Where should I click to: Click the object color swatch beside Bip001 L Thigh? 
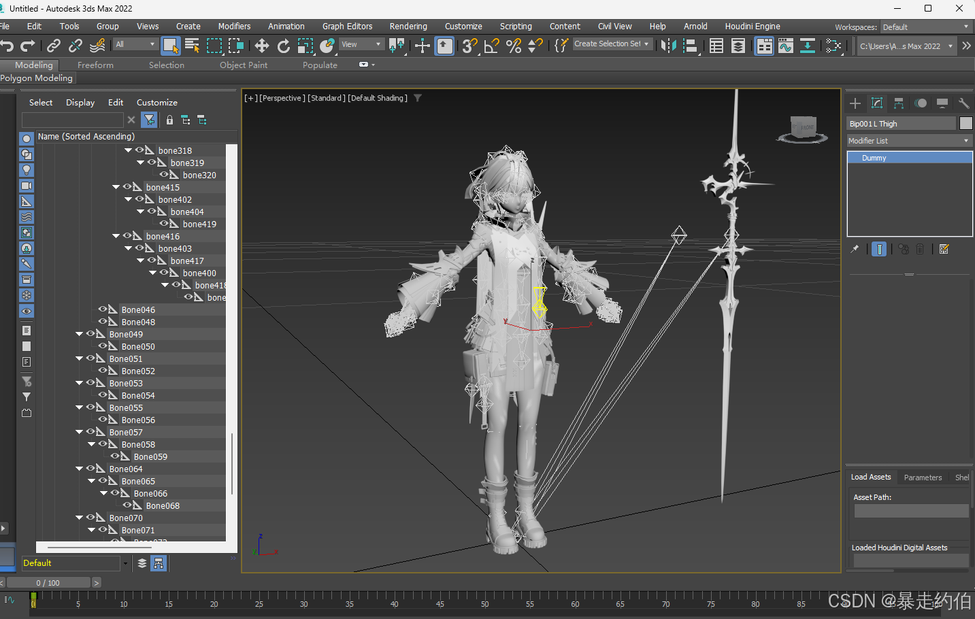pyautogui.click(x=965, y=123)
